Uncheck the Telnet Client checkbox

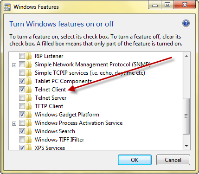(22, 90)
